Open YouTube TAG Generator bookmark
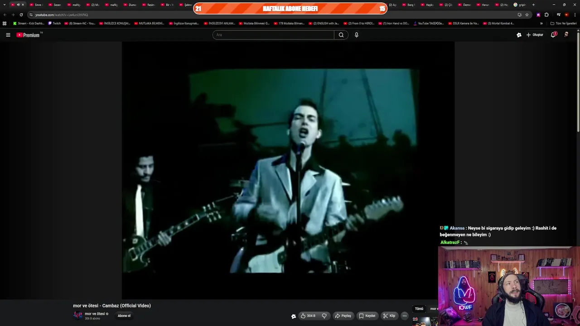Viewport: 580px width, 326px height. tap(429, 23)
